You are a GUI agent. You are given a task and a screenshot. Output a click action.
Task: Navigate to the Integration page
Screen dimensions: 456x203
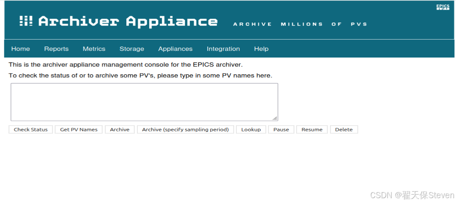click(x=223, y=49)
